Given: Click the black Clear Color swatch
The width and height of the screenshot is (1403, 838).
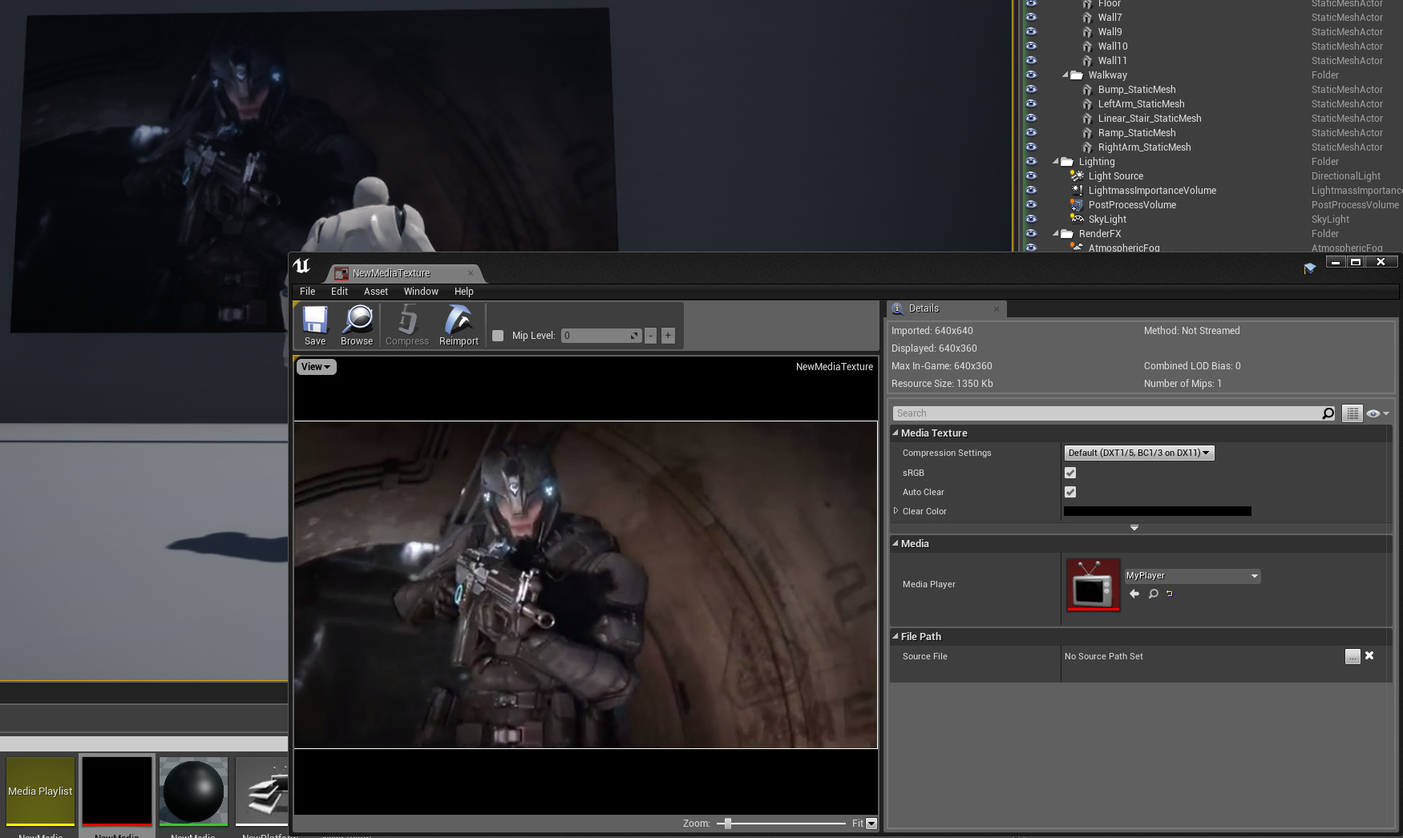Looking at the screenshot, I should point(1157,511).
